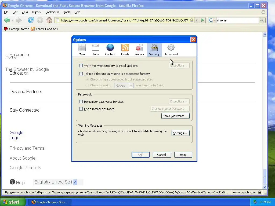The image size is (275, 206).
Task: Open the History menu
Action: point(37,12)
